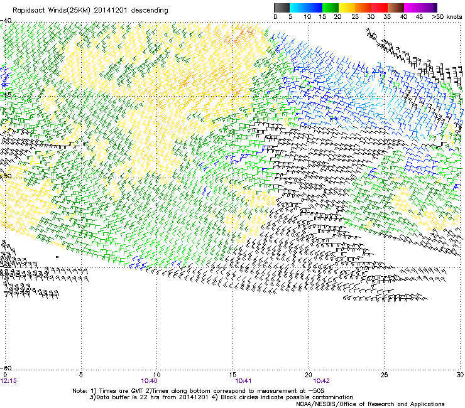Click the small black square marker near 55S
Screen dimensions: 465x408
(57, 257)
